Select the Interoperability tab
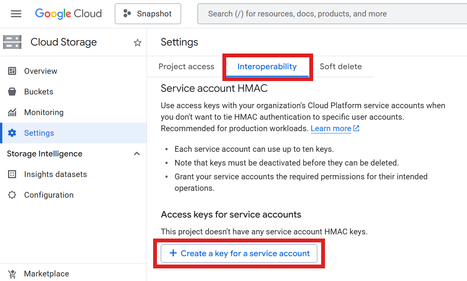 click(267, 67)
